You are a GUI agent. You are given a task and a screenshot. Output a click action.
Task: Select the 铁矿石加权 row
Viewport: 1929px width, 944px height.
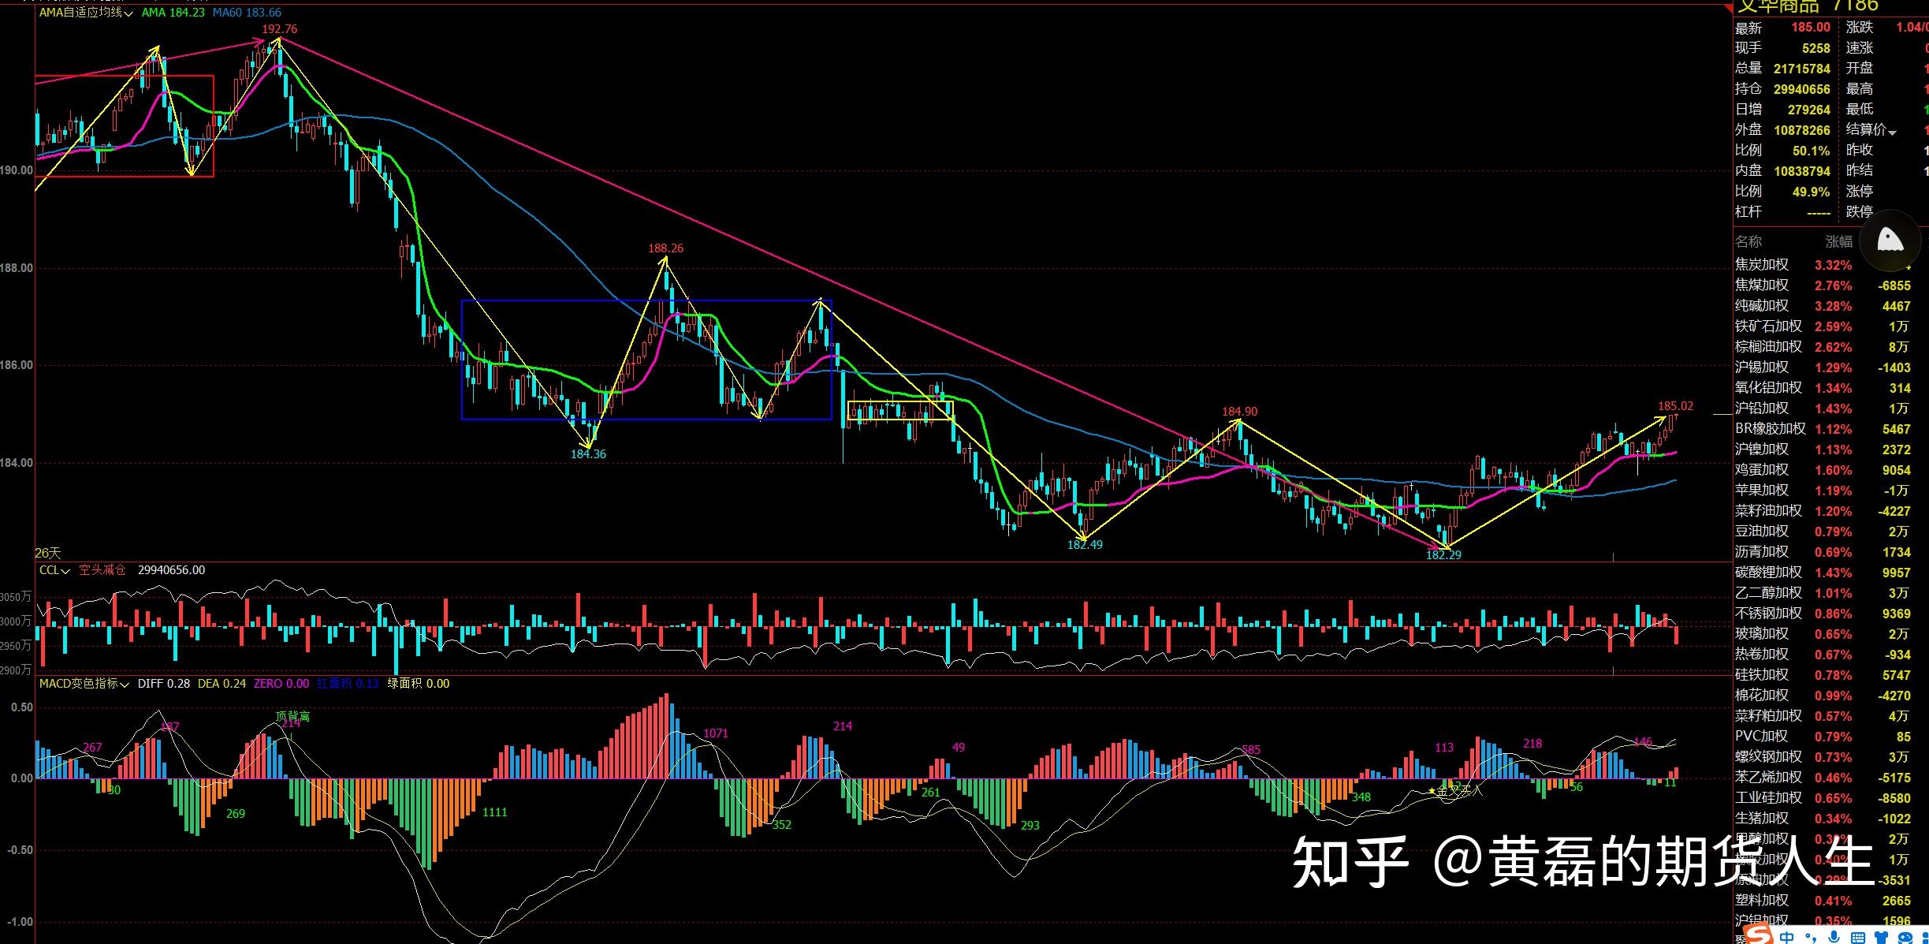point(1823,326)
